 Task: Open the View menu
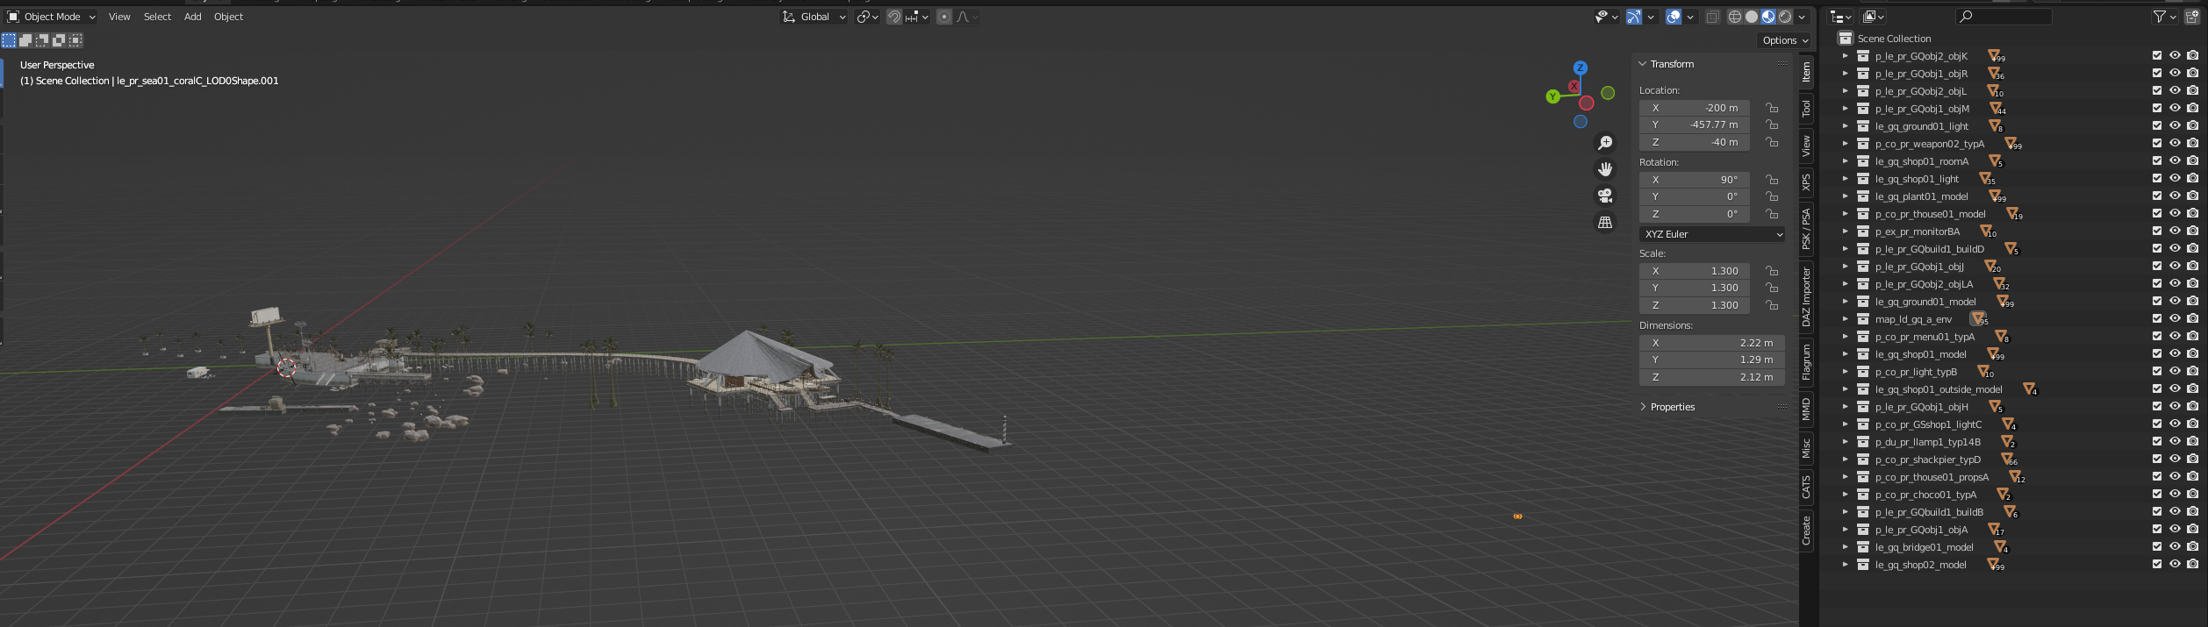coord(119,17)
